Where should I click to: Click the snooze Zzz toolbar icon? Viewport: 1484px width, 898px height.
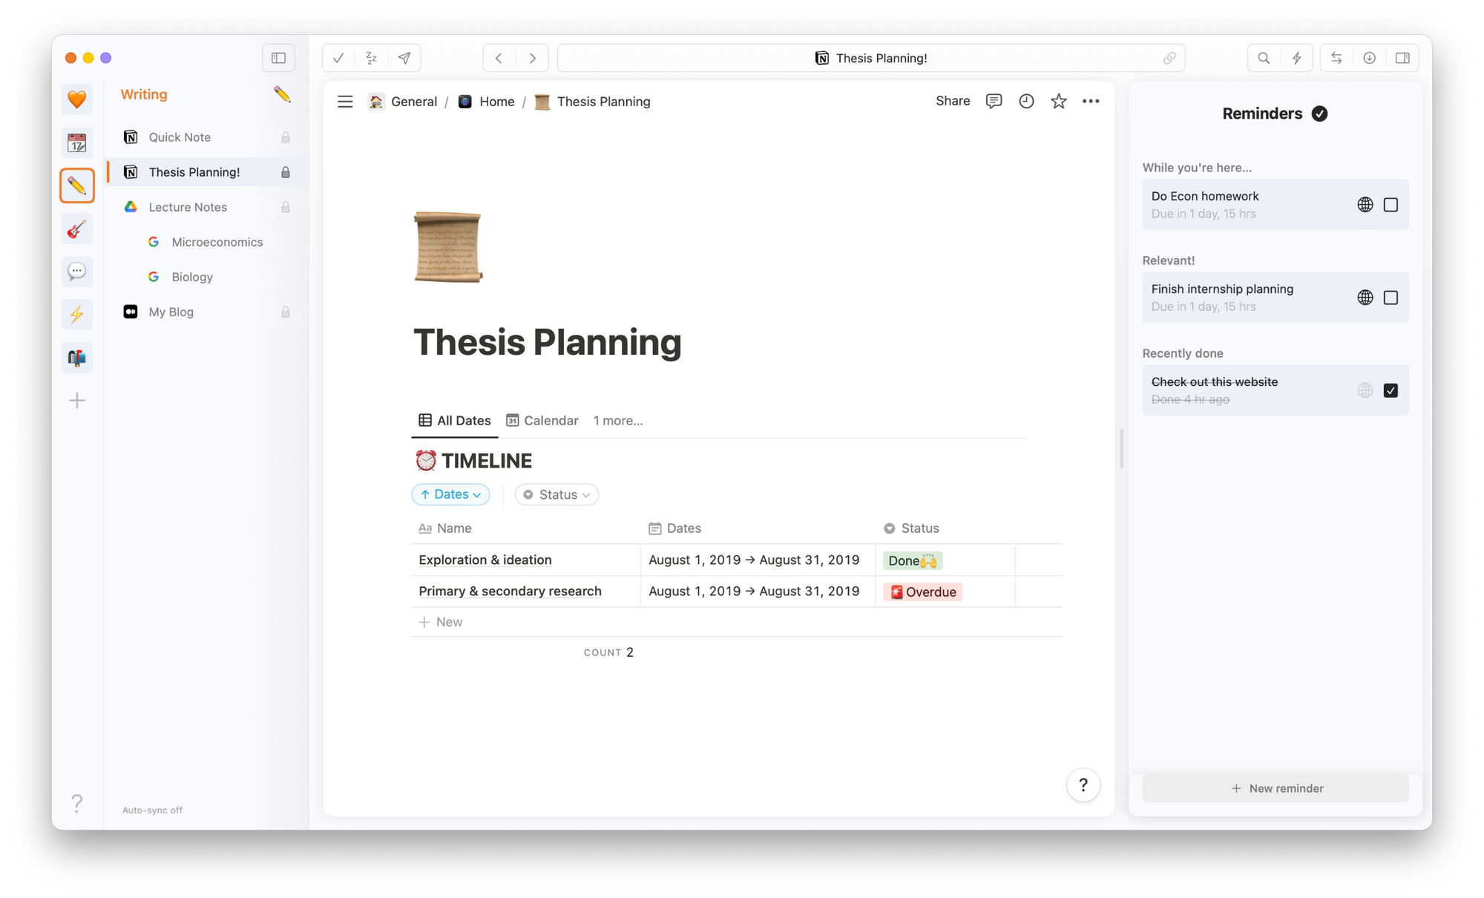tap(371, 58)
